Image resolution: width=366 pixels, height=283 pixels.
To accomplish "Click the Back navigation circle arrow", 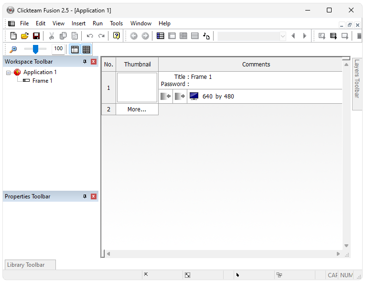I will [x=134, y=36].
